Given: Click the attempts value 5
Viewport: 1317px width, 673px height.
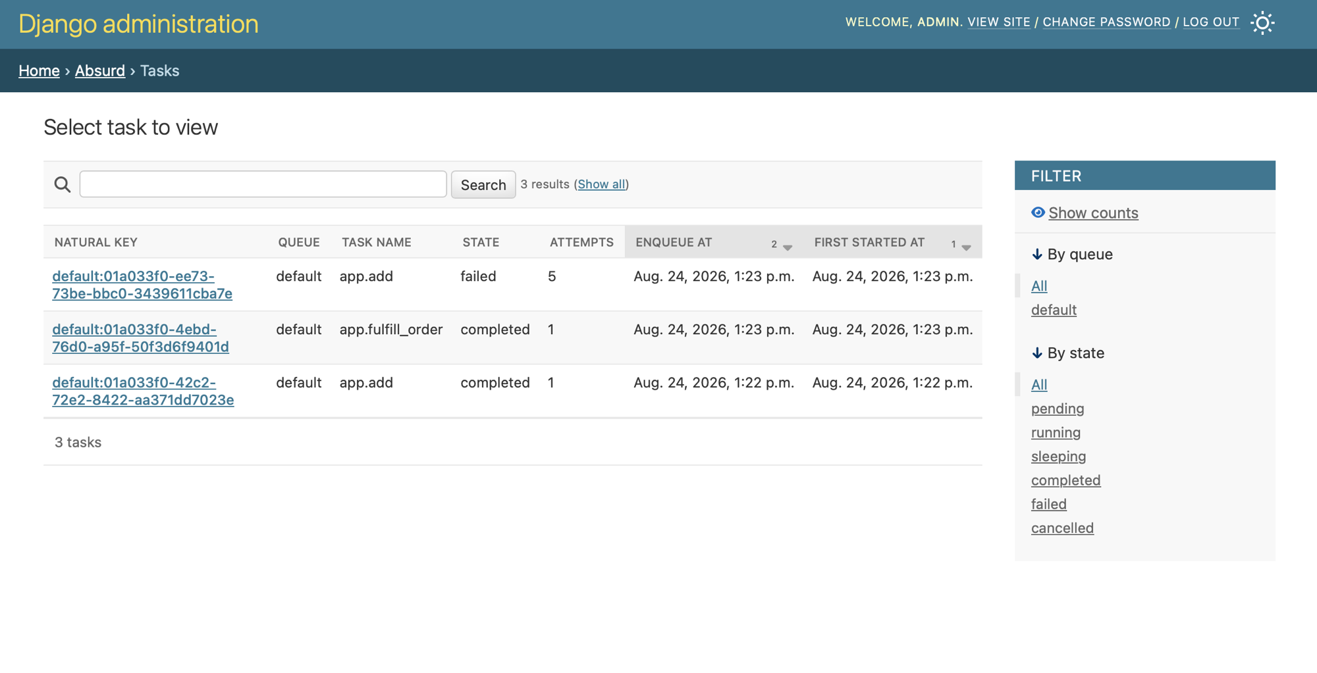Looking at the screenshot, I should pyautogui.click(x=552, y=276).
